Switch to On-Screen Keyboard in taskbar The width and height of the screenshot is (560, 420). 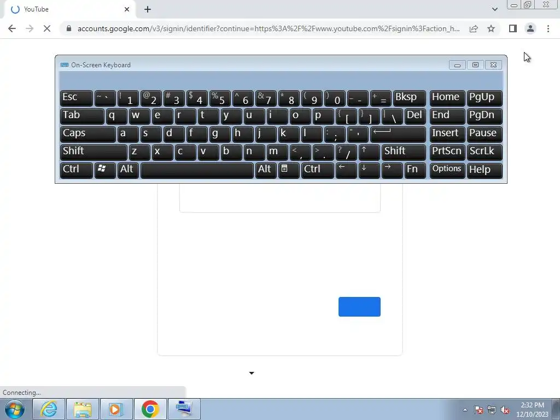pyautogui.click(x=184, y=409)
